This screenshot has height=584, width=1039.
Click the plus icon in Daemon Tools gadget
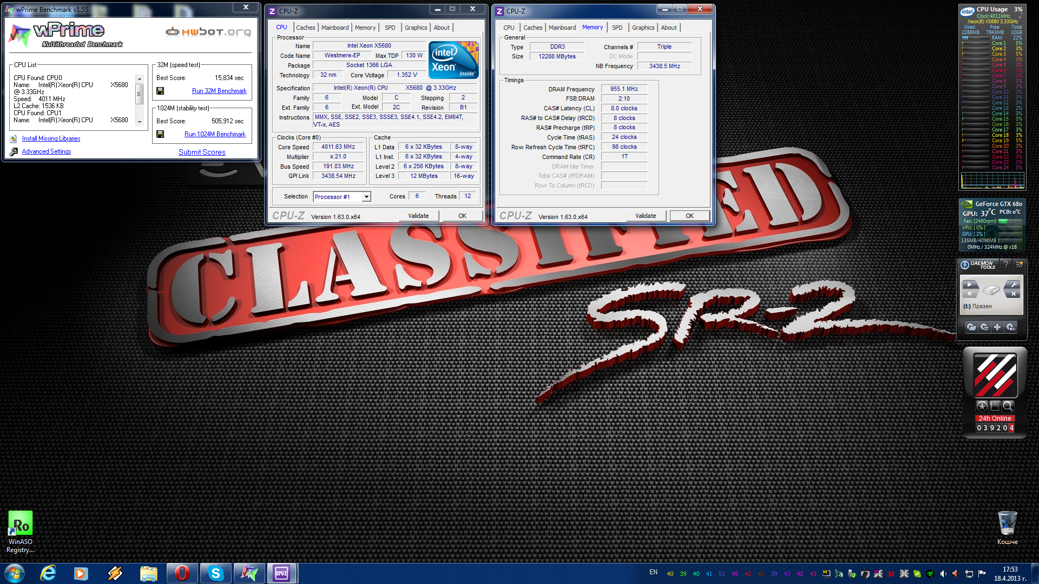[x=997, y=327]
